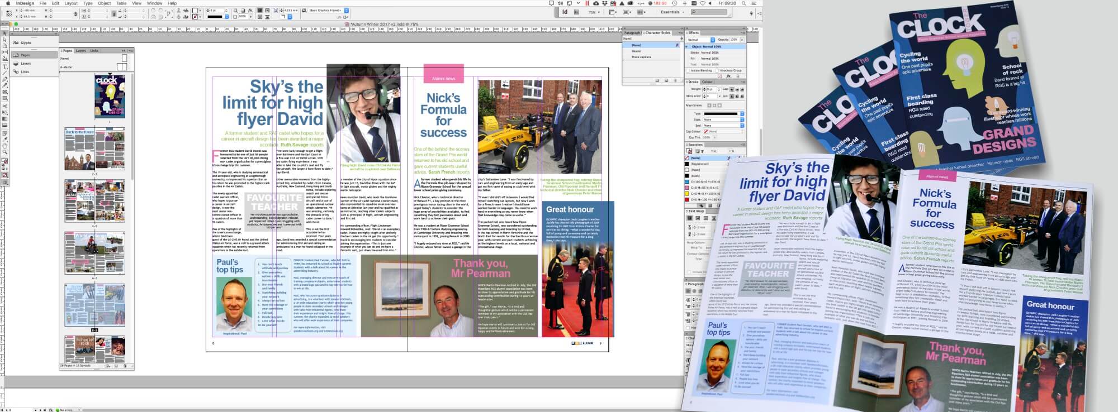The image size is (1118, 412).
Task: Toggle the Knockout Group checkbox
Action: click(x=717, y=70)
